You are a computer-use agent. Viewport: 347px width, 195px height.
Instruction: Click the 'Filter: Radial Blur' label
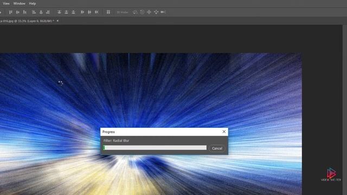[x=116, y=141]
